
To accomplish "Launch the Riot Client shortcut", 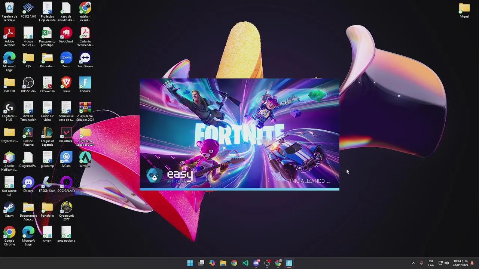I will click(x=66, y=35).
